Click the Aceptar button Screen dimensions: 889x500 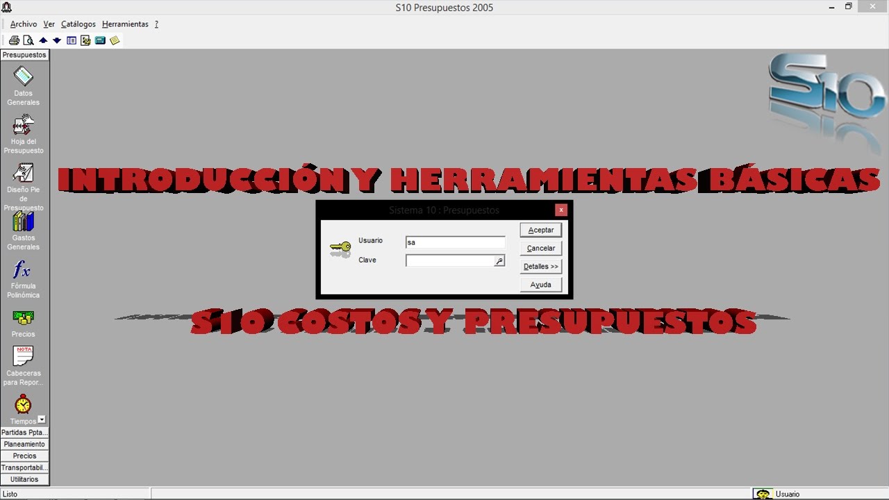tap(540, 230)
